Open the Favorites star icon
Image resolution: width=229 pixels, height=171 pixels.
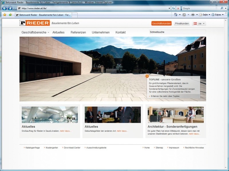tap(5, 15)
